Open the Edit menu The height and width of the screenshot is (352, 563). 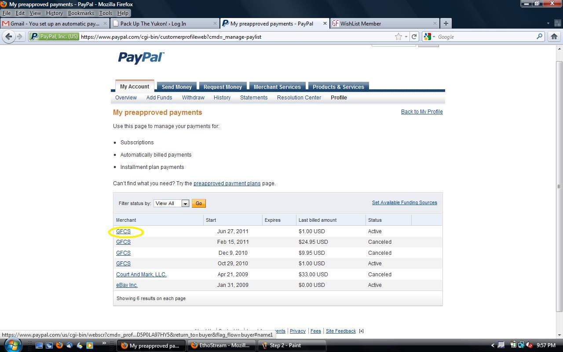(20, 13)
